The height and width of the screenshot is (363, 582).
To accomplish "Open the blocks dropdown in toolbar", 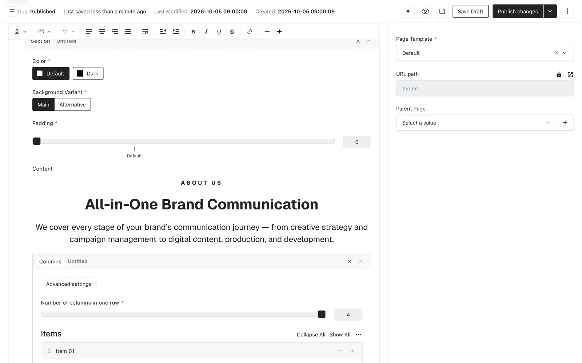I will click(x=20, y=32).
